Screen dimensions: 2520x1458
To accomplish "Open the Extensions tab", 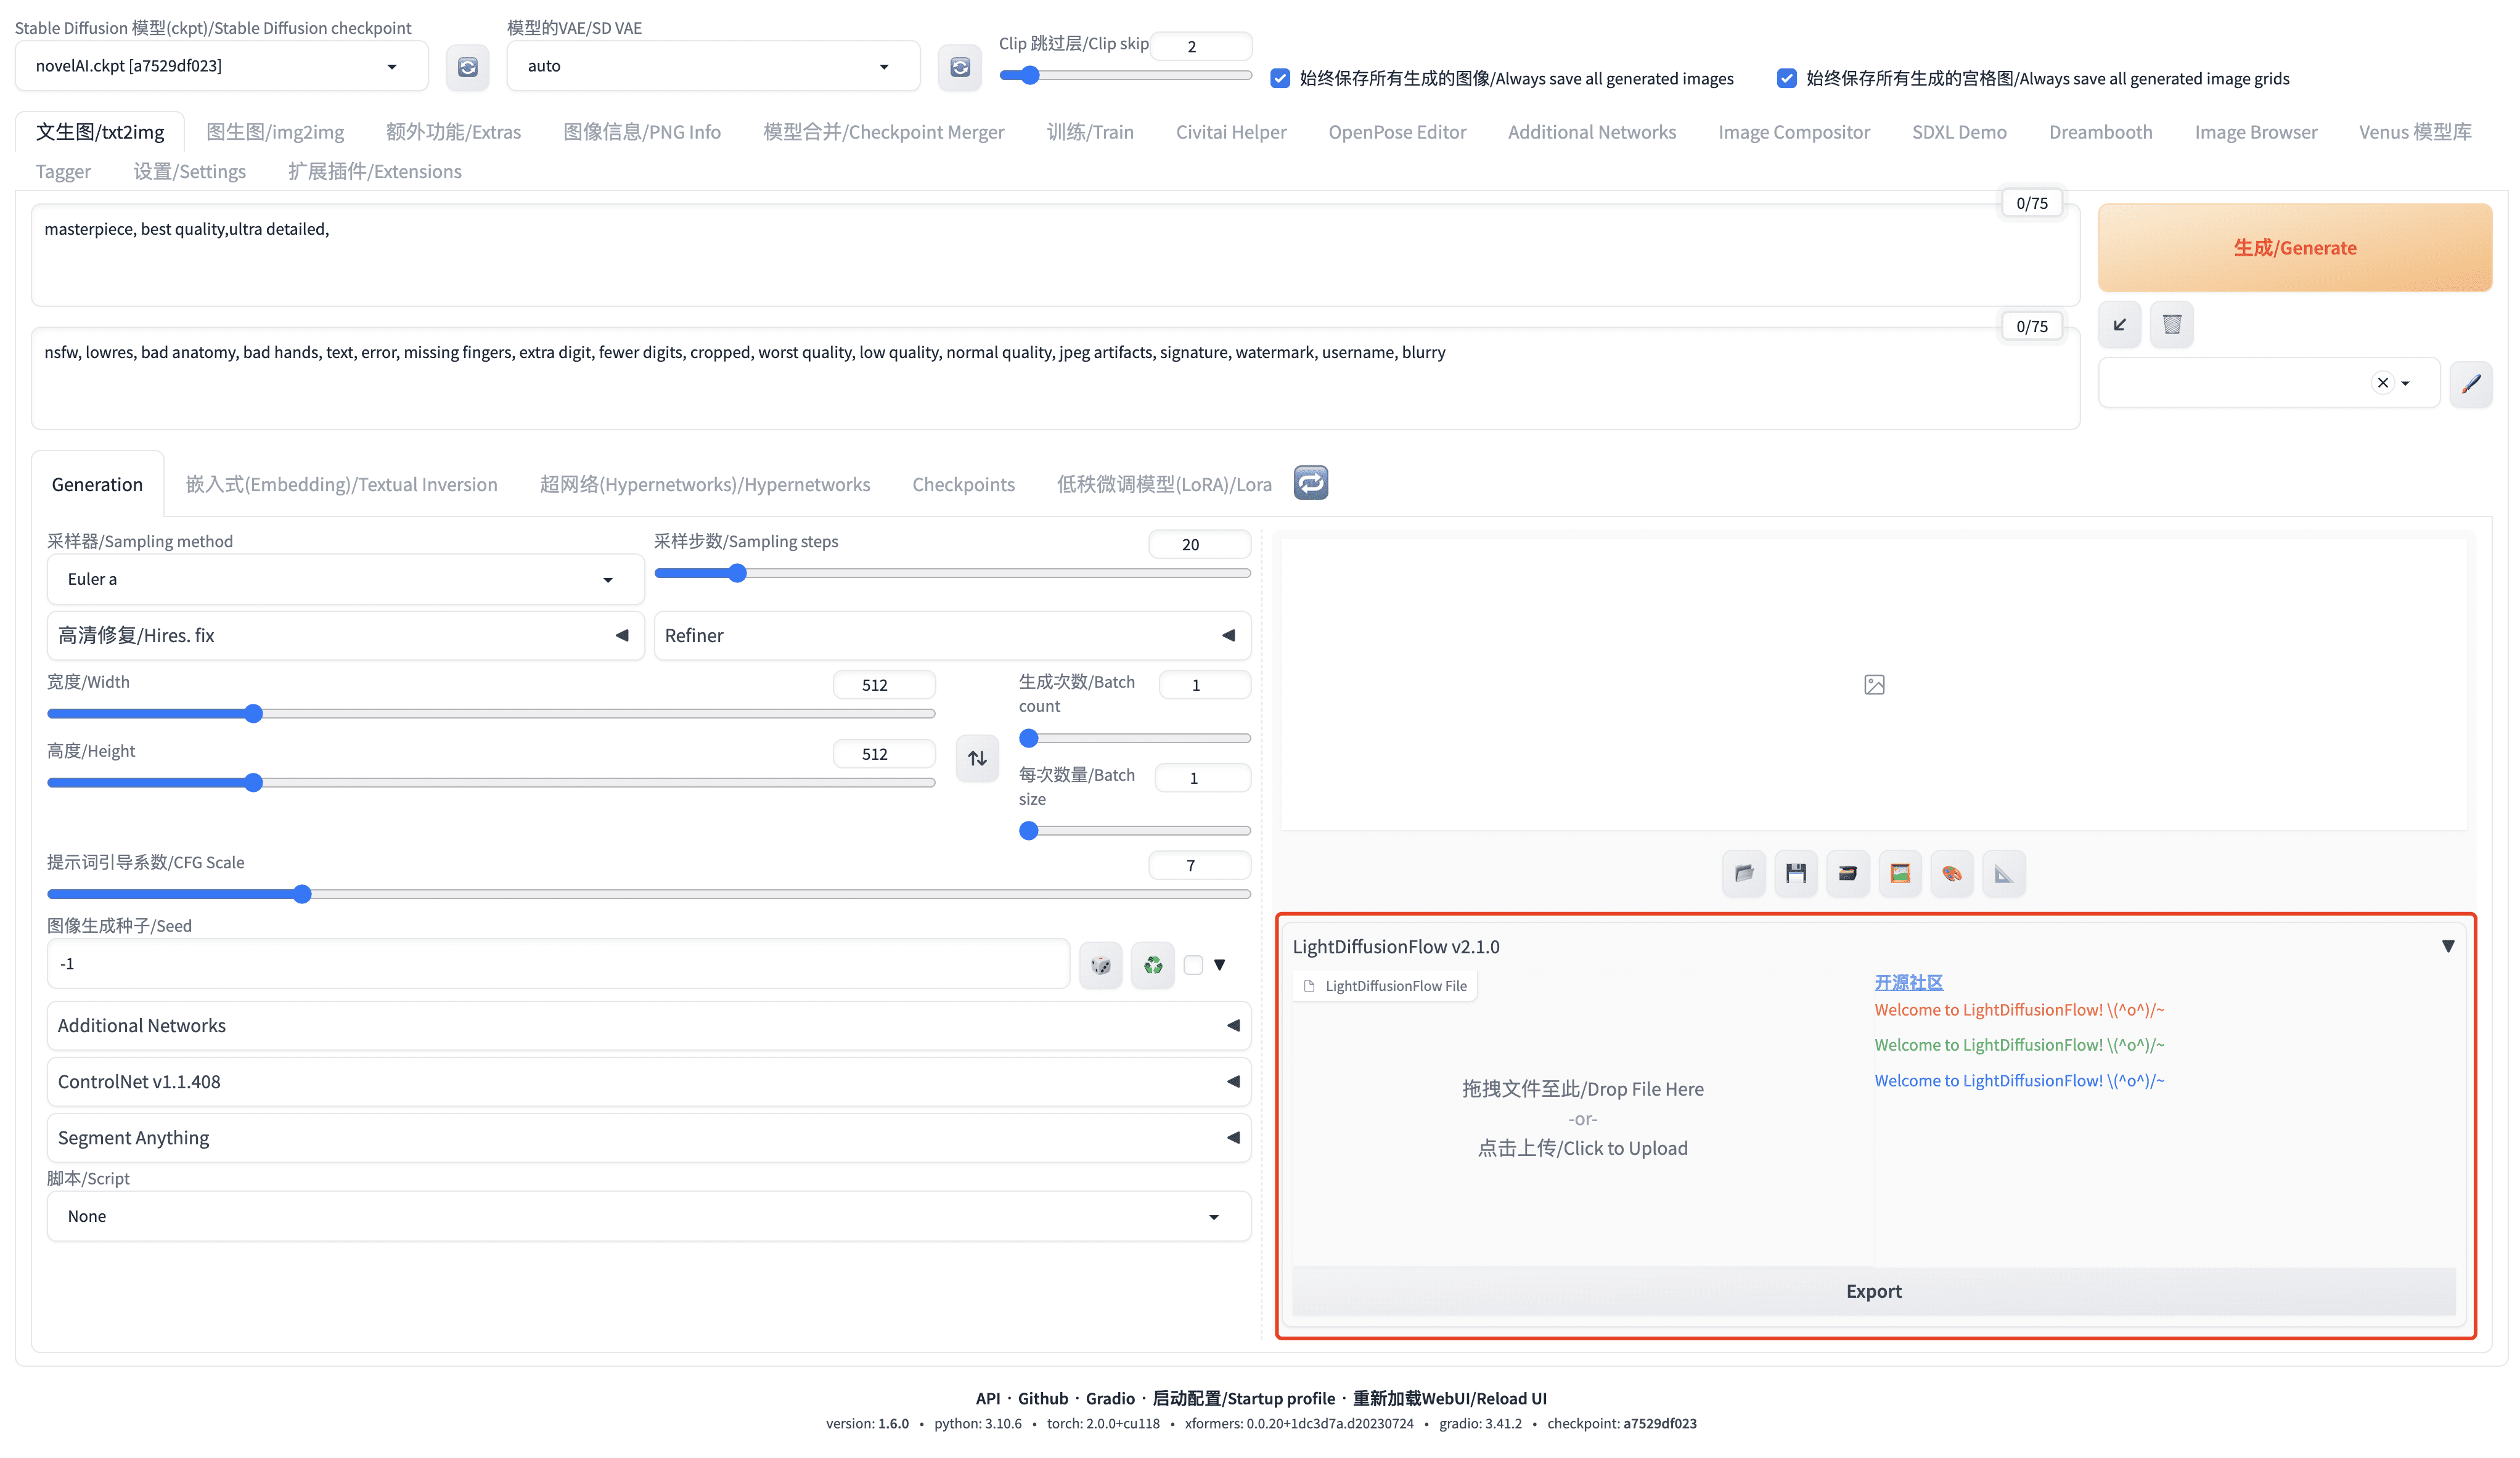I will click(x=374, y=171).
